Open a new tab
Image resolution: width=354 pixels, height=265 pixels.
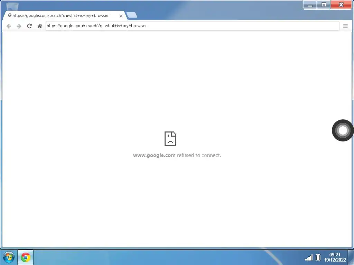pyautogui.click(x=132, y=15)
